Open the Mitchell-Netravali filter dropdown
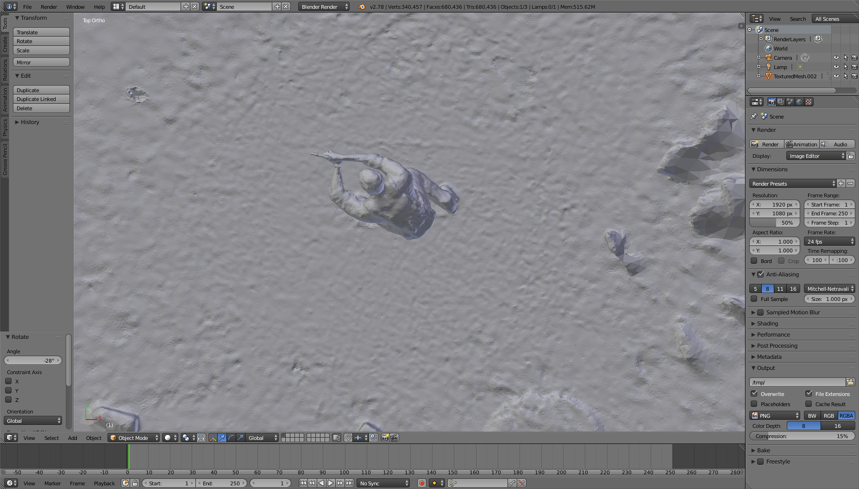Image resolution: width=859 pixels, height=489 pixels. point(829,288)
